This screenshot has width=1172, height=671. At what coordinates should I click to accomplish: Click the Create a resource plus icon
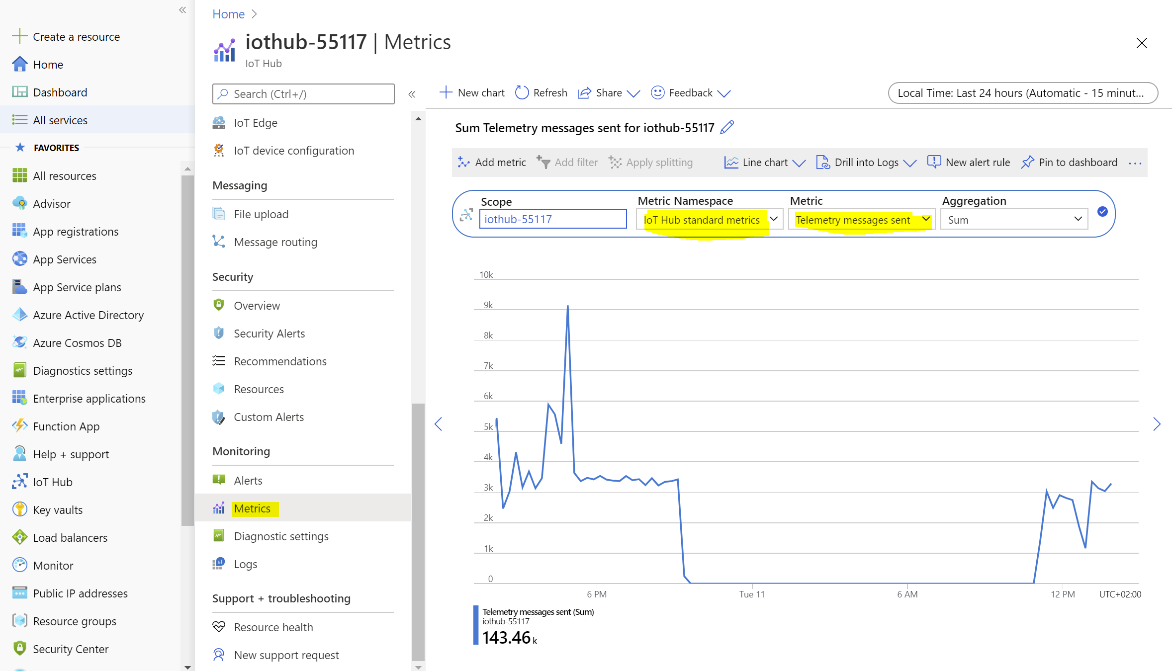(x=19, y=36)
